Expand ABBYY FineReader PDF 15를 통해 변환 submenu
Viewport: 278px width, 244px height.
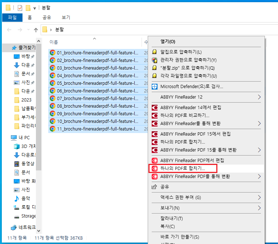click(259, 150)
